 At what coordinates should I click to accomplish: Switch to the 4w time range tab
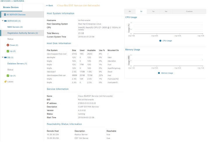166,11
